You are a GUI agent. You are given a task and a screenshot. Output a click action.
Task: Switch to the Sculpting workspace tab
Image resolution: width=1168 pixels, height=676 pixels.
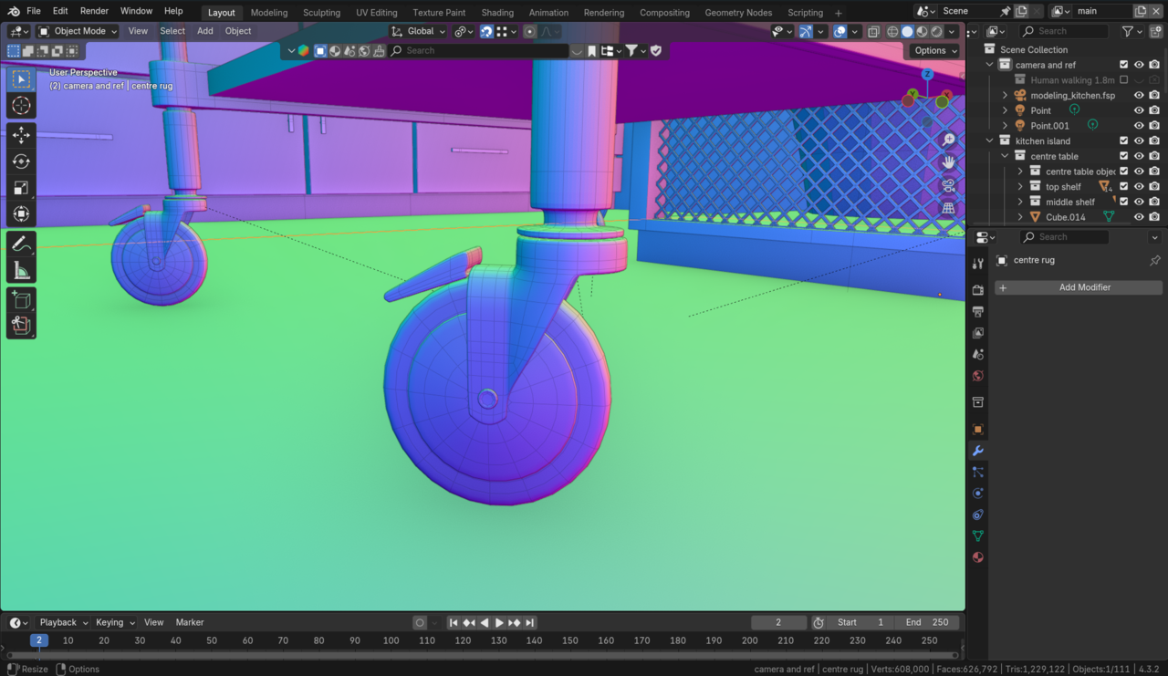(x=321, y=13)
